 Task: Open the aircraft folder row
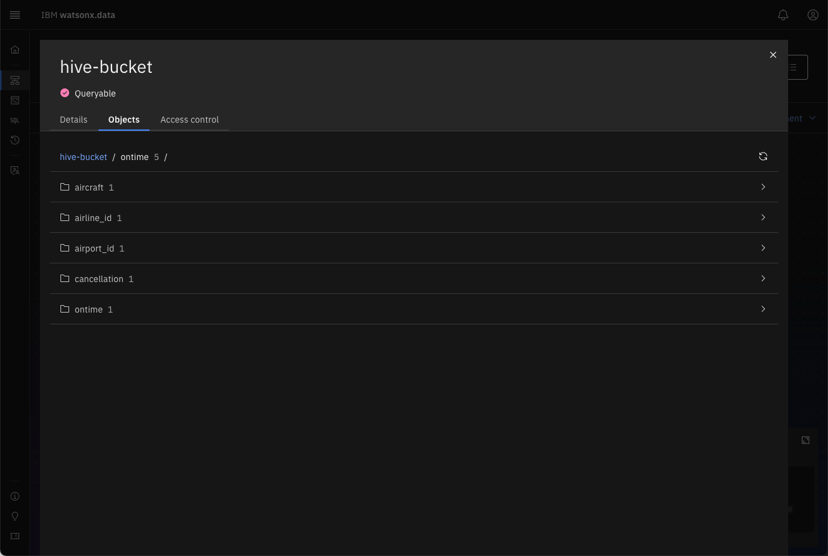pyautogui.click(x=414, y=187)
